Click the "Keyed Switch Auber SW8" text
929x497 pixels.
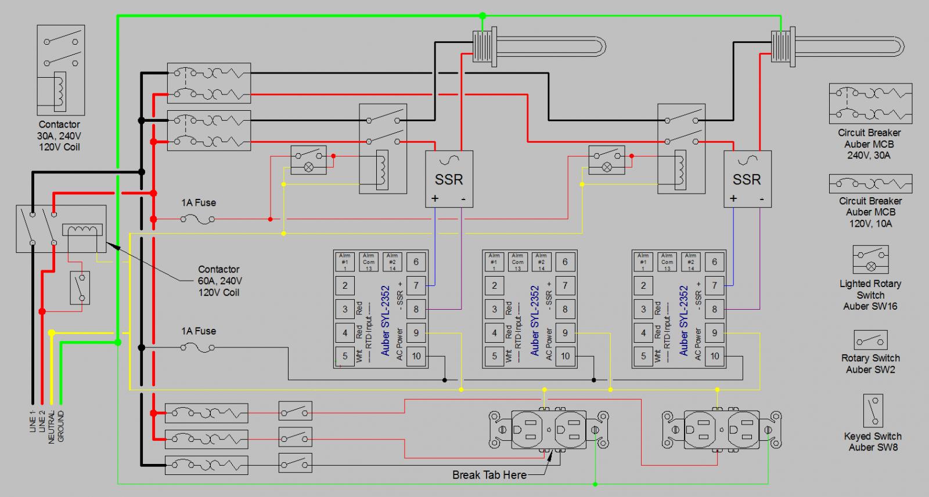coord(873,442)
